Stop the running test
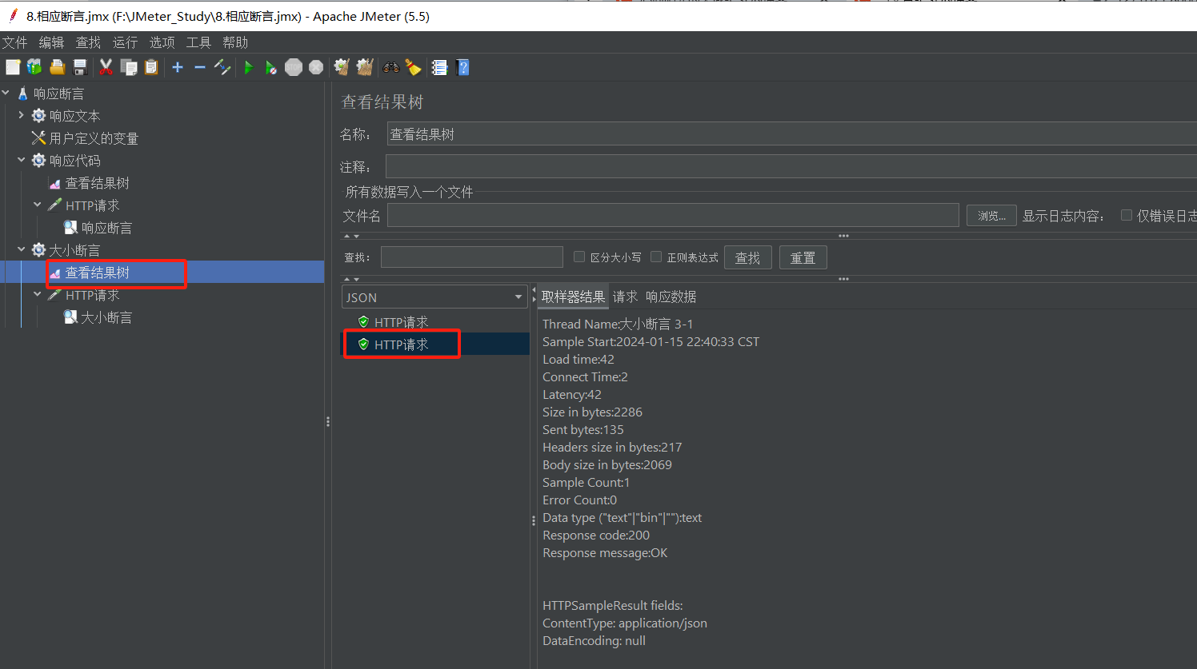Image resolution: width=1197 pixels, height=669 pixels. [x=294, y=67]
